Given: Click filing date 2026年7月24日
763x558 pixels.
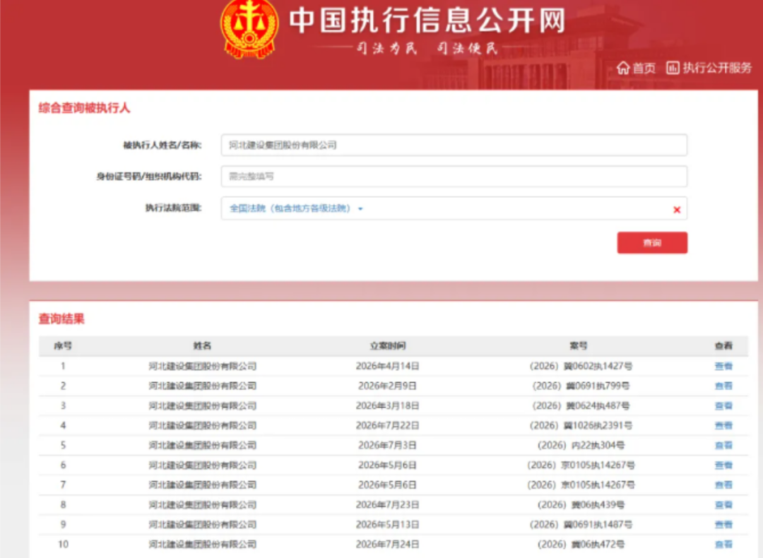Looking at the screenshot, I should point(387,545).
